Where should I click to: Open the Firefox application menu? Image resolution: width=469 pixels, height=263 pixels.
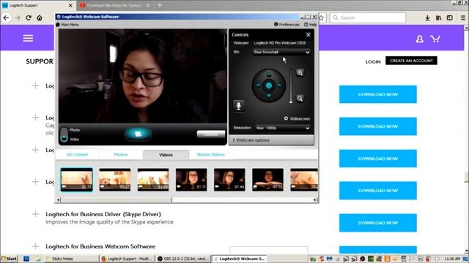(x=462, y=18)
